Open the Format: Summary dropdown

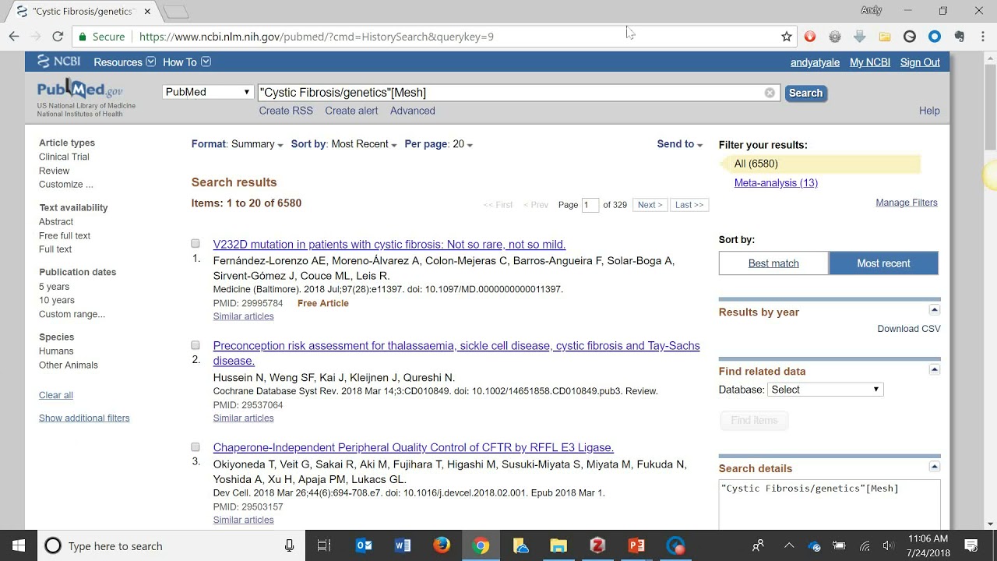pos(238,144)
